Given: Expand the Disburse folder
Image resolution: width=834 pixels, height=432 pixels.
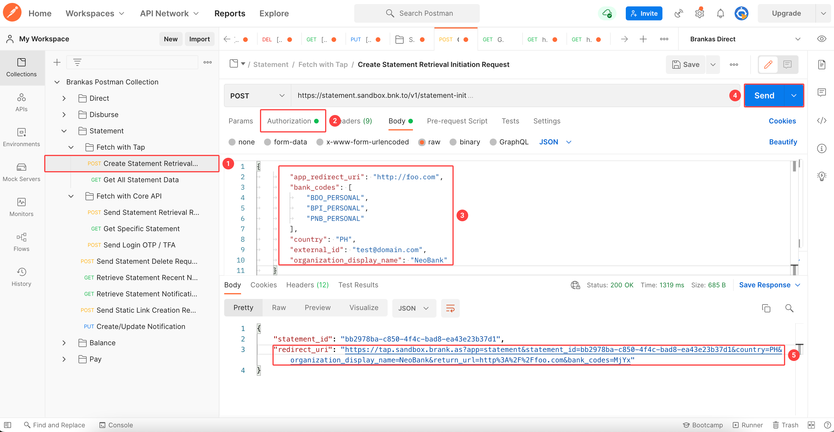Looking at the screenshot, I should 64,115.
